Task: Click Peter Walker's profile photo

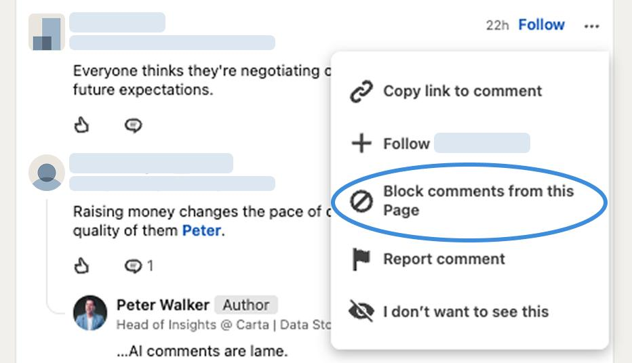Action: (x=90, y=313)
